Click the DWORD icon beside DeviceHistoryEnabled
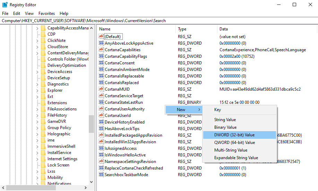The width and height of the screenshot is (318, 191). 101,122
